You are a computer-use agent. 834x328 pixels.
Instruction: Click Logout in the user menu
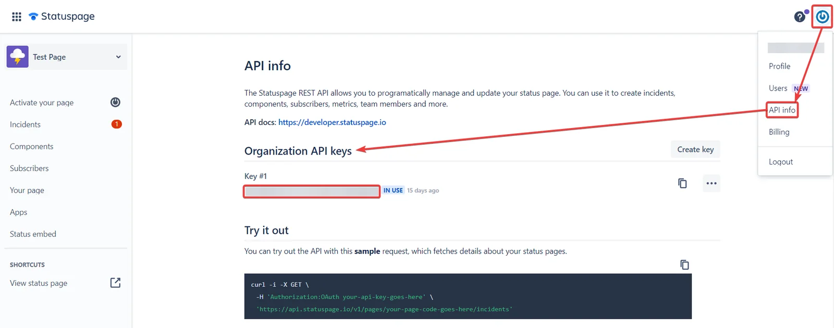coord(781,162)
